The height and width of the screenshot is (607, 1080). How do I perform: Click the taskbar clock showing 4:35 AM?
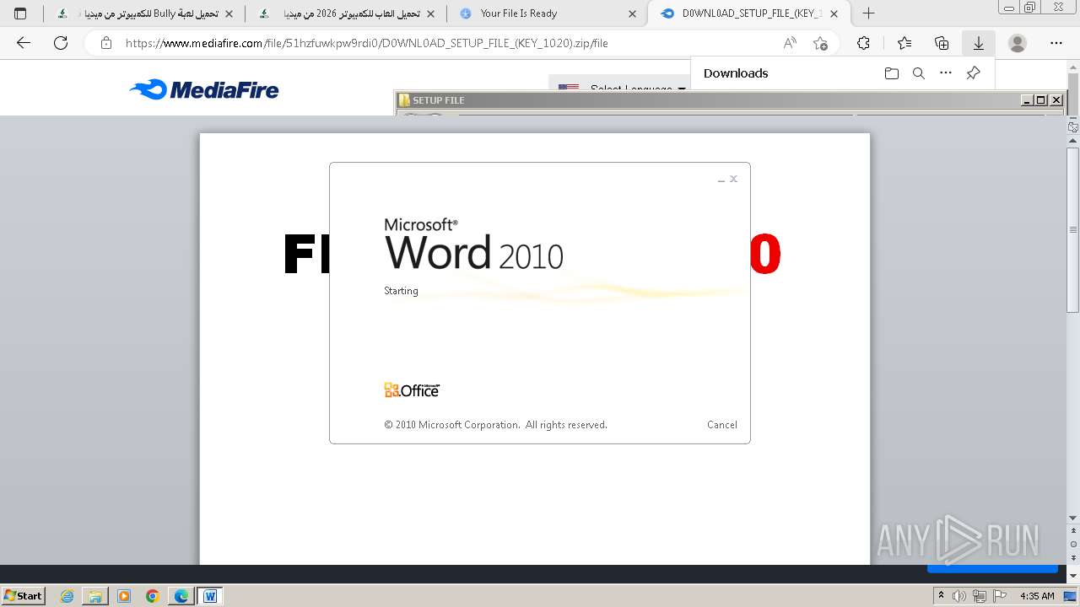click(x=1037, y=596)
